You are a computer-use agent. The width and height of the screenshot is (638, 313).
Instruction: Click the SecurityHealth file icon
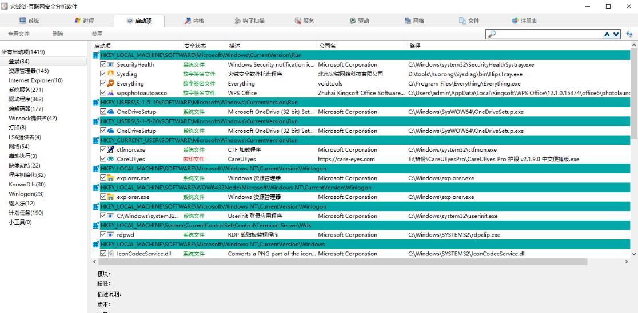tap(110, 64)
